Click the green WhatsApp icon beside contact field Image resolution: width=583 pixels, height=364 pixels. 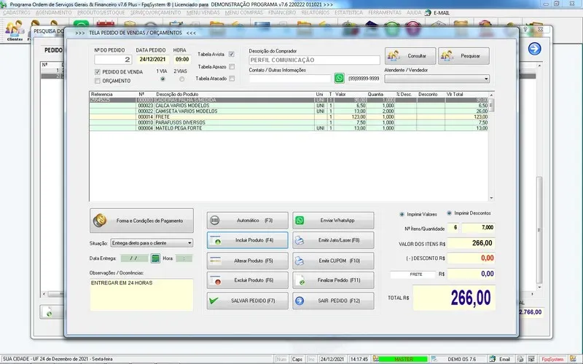coord(340,79)
